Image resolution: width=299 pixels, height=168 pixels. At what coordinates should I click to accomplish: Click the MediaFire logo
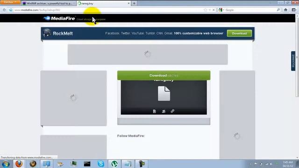coord(59,19)
